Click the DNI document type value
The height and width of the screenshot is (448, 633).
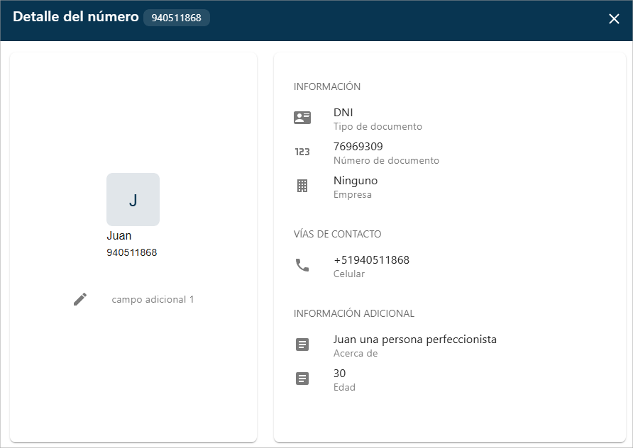tap(343, 112)
